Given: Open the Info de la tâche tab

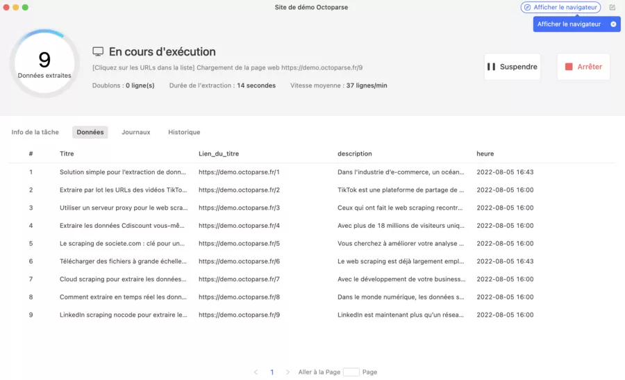Looking at the screenshot, I should [x=35, y=132].
